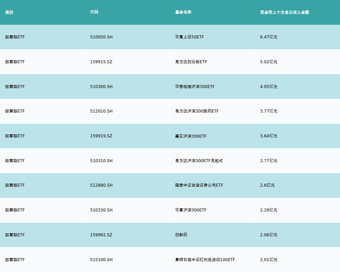Select fund name 创新药

click(x=181, y=235)
